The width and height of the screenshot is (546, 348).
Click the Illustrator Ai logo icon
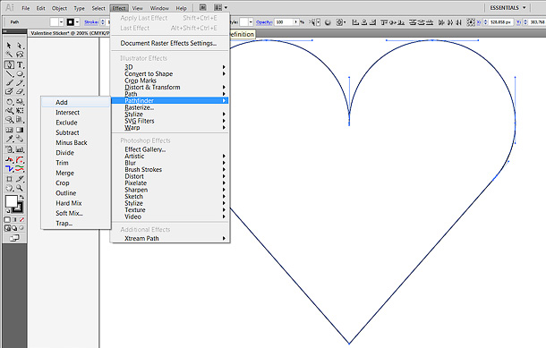[x=10, y=7]
